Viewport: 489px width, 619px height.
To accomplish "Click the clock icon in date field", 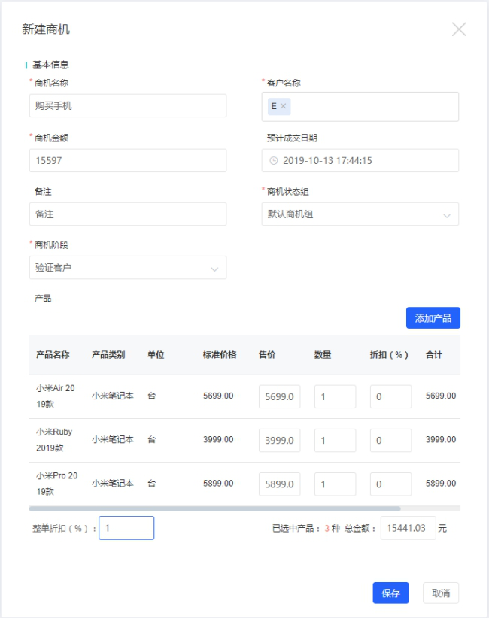I will click(x=273, y=160).
